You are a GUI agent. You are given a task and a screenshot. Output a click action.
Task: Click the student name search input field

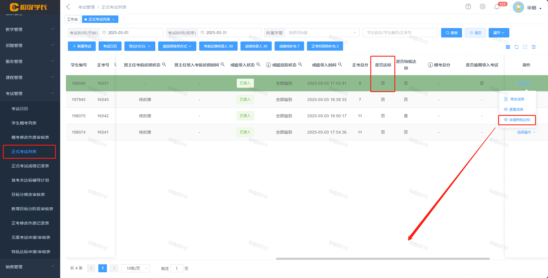[400, 33]
